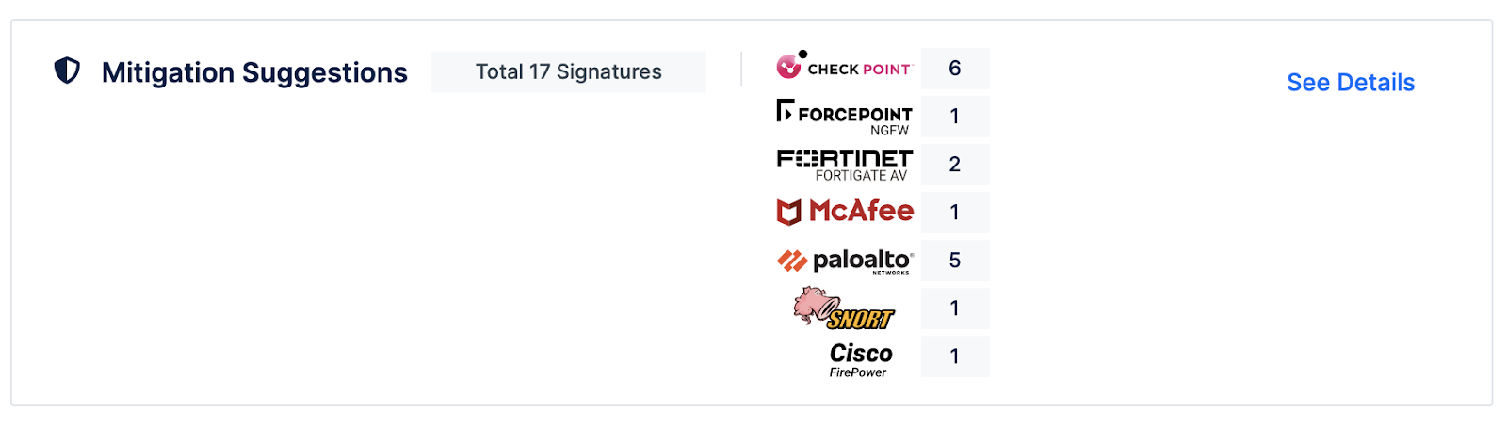Click the Mitigation Suggestions heading

pyautogui.click(x=254, y=72)
